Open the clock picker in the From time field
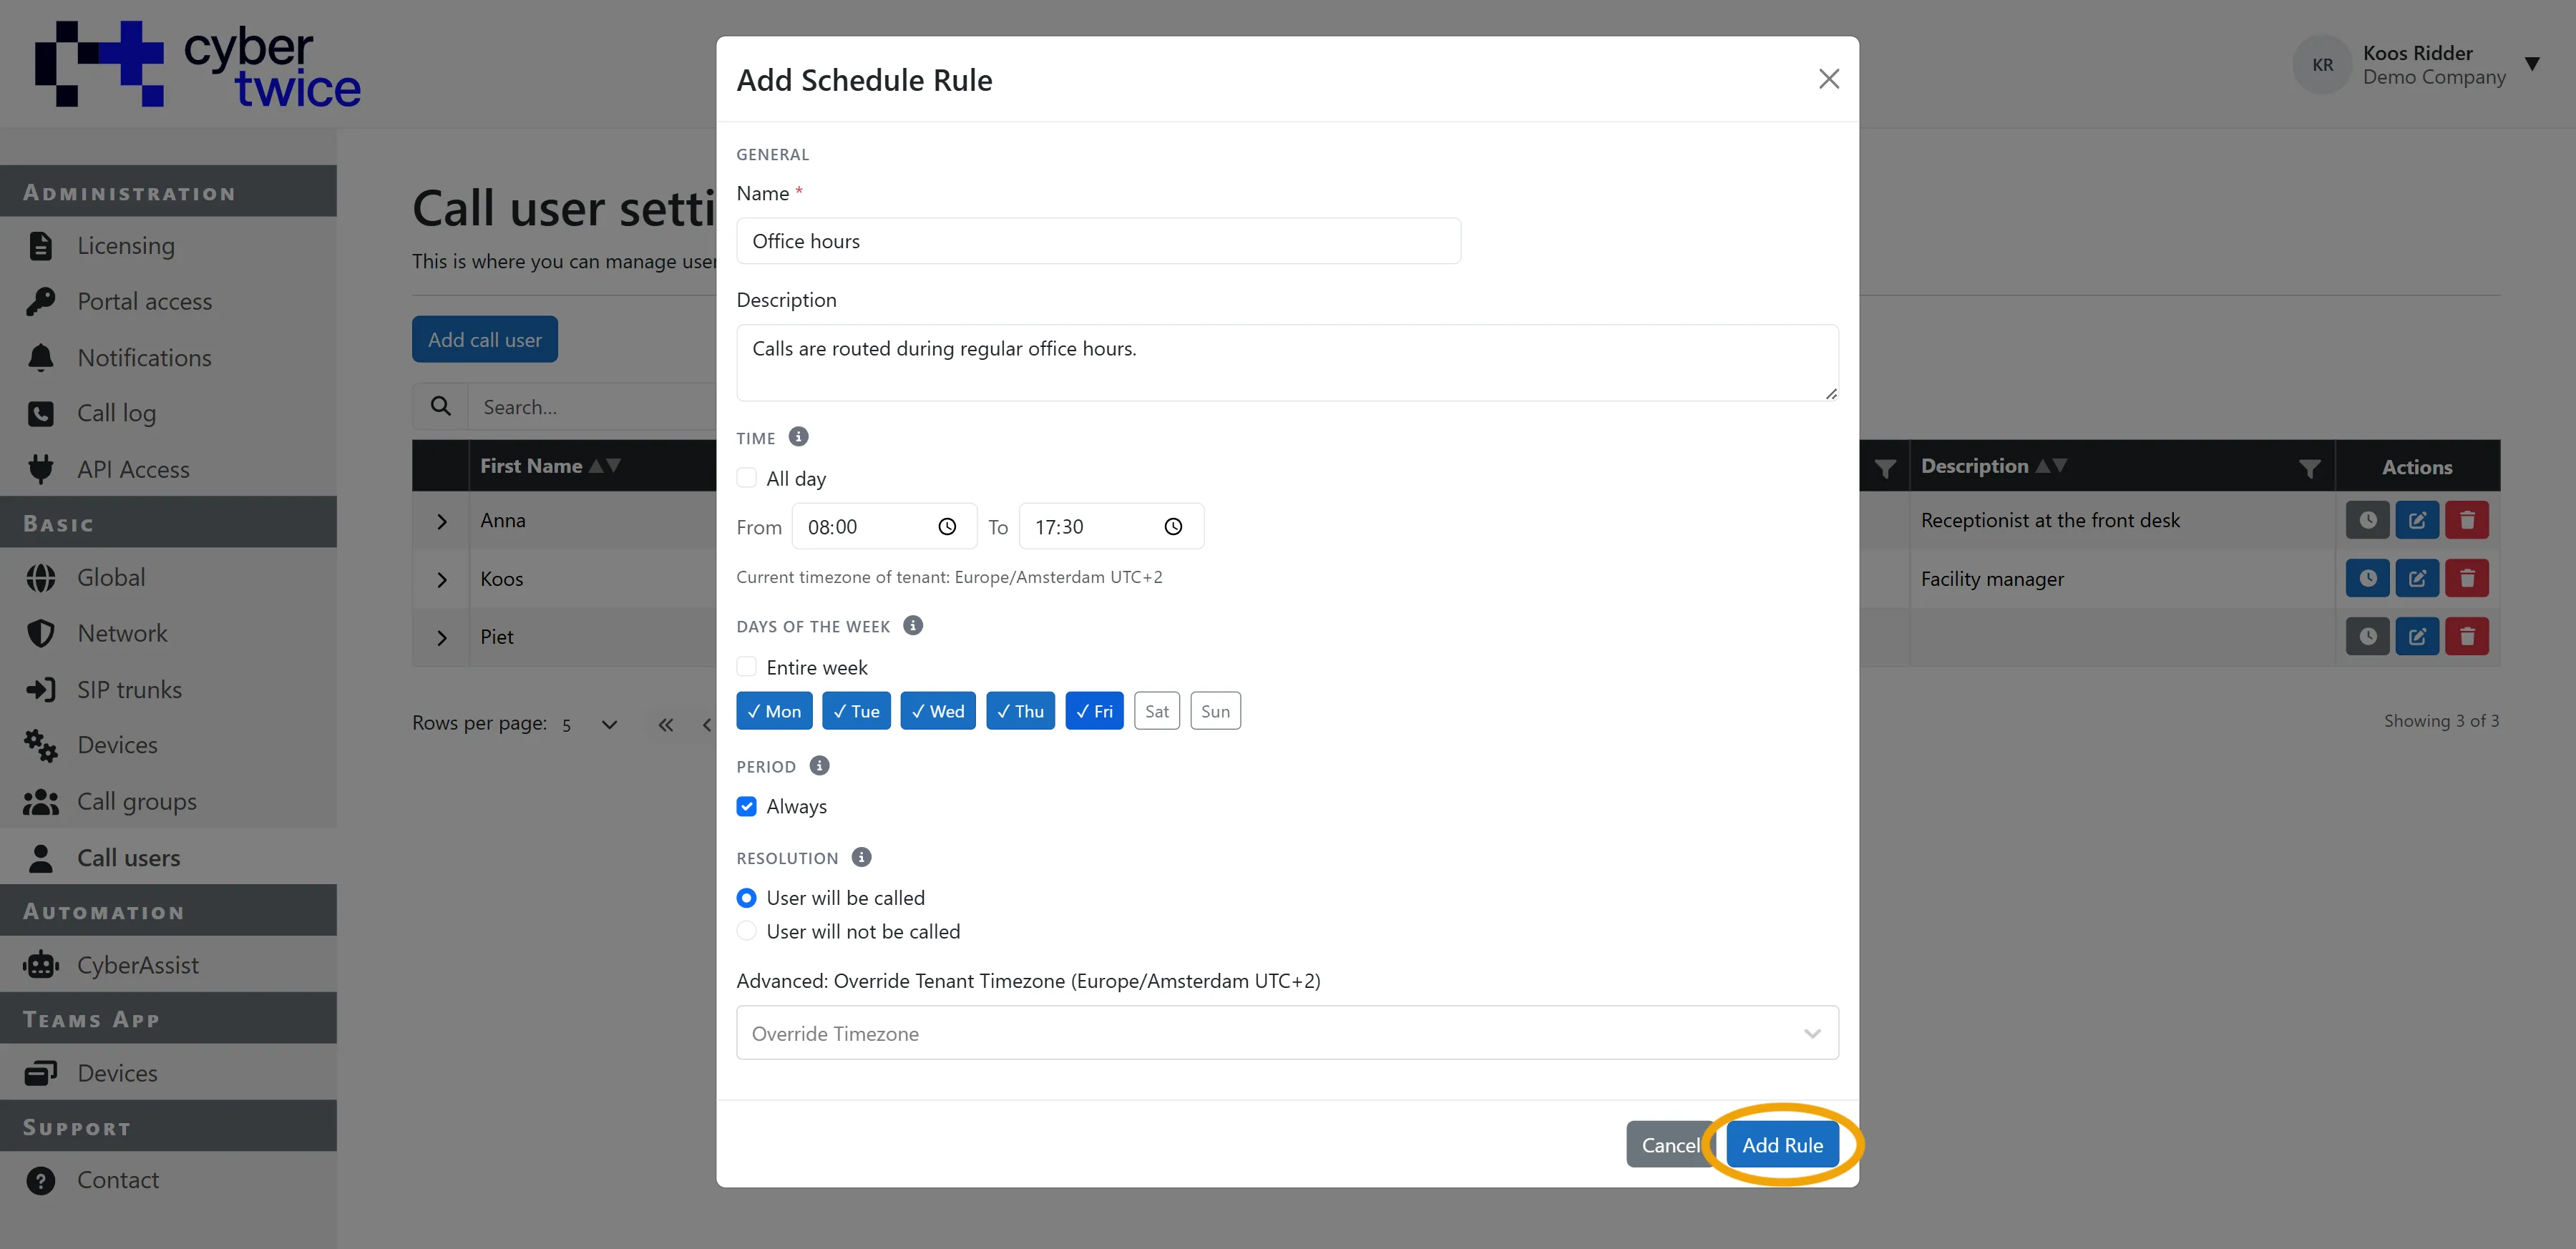The height and width of the screenshot is (1249, 2576). point(946,527)
